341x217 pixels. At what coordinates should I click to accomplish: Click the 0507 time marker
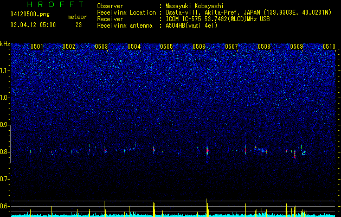tap(231, 46)
